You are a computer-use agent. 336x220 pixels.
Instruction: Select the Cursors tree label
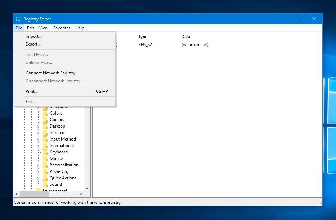pyautogui.click(x=57, y=119)
